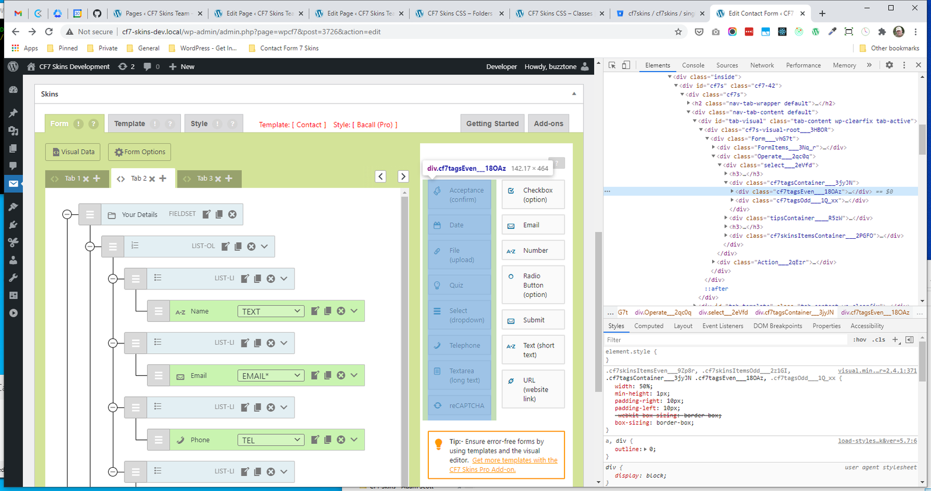
Task: Click the form tree vertical scrollbar
Action: tap(405, 337)
